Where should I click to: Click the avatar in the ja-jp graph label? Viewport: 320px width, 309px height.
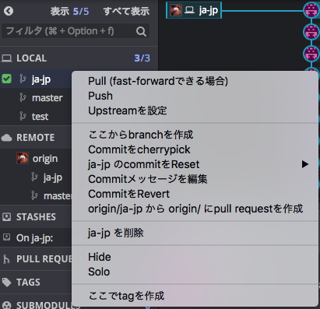click(x=176, y=10)
